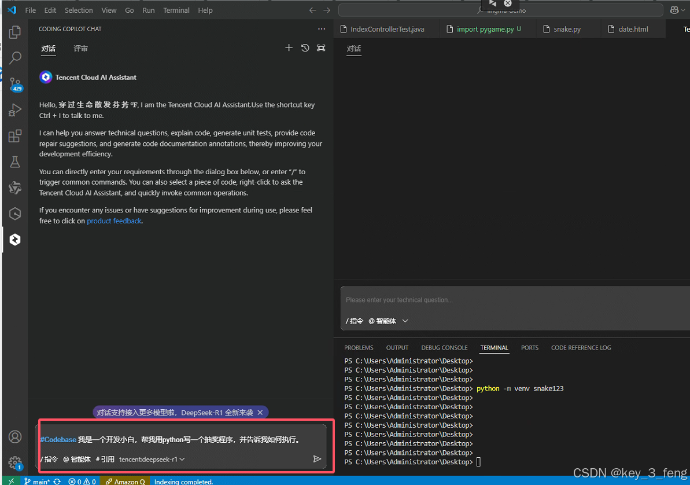Switch to the PROBLEMS panel tab

click(359, 348)
